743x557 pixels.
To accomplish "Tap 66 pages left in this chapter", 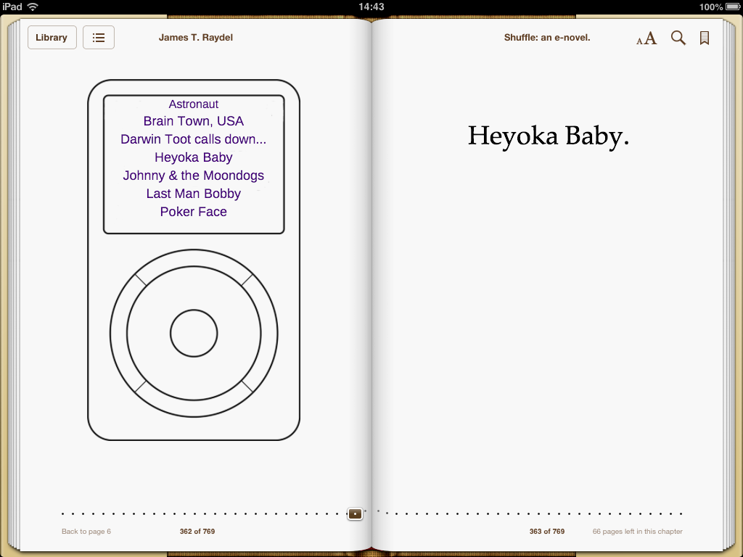I will [637, 532].
